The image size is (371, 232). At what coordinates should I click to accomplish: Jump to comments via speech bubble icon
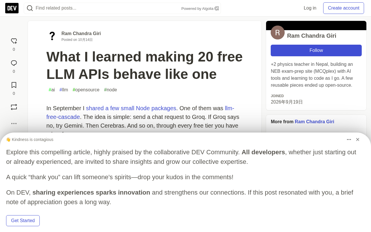[x=14, y=63]
